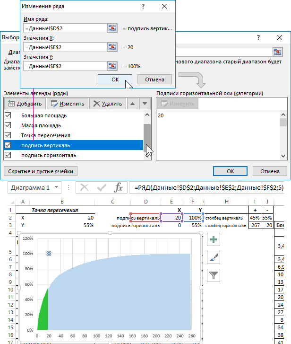291x344 pixels.
Task: Click range selector icon for X values field
Action: pos(112,47)
